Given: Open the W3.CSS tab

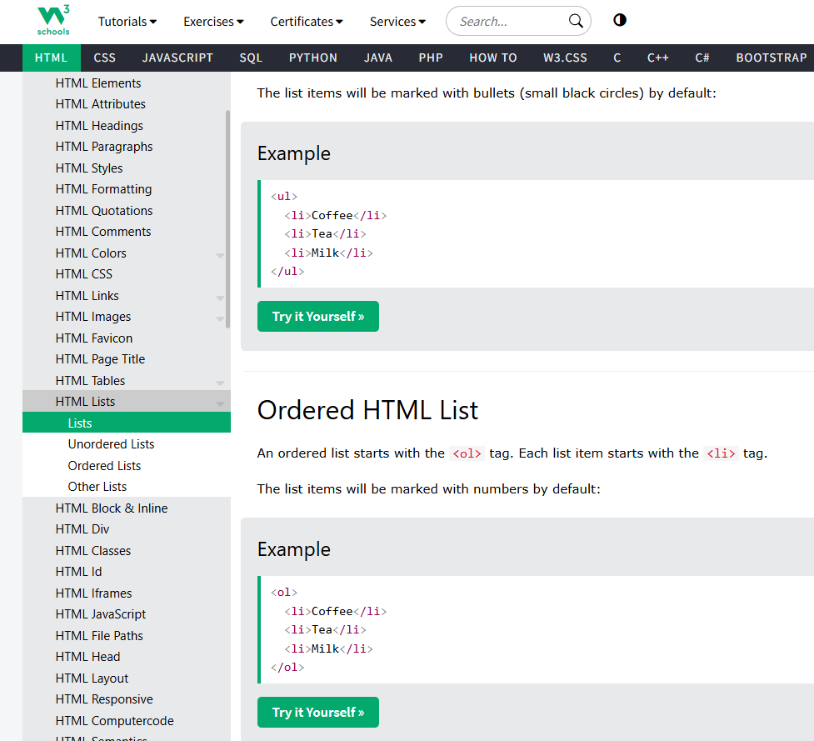Looking at the screenshot, I should (566, 58).
